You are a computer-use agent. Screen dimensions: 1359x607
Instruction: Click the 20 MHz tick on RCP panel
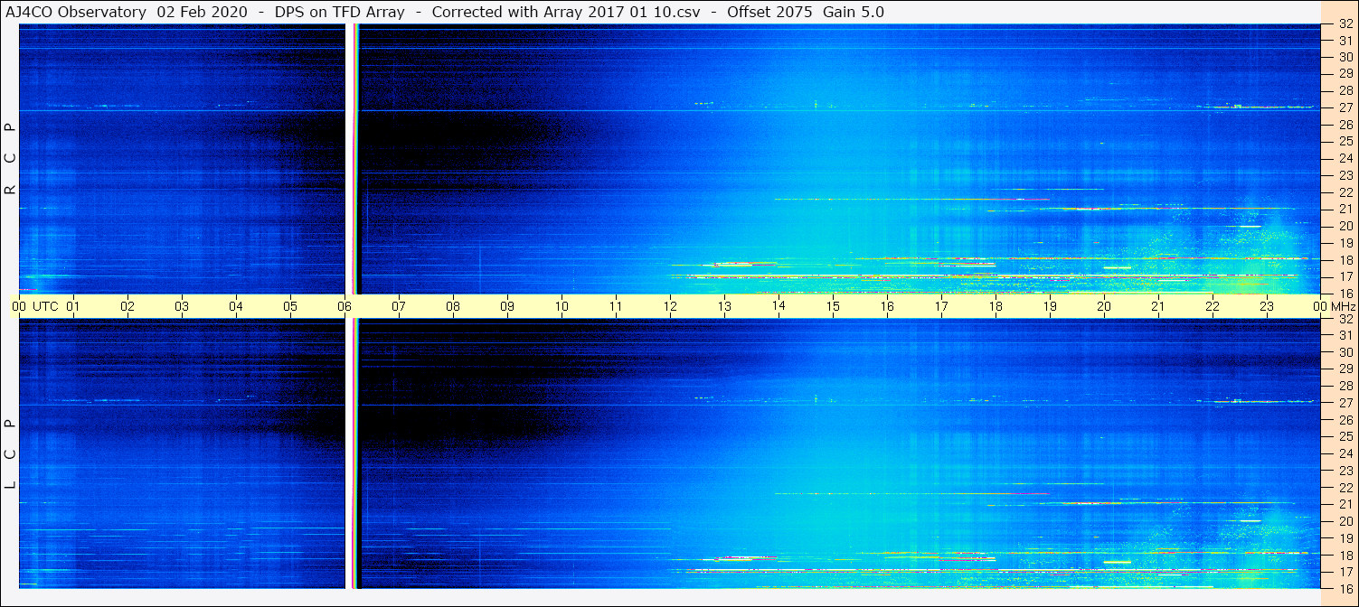click(1345, 226)
